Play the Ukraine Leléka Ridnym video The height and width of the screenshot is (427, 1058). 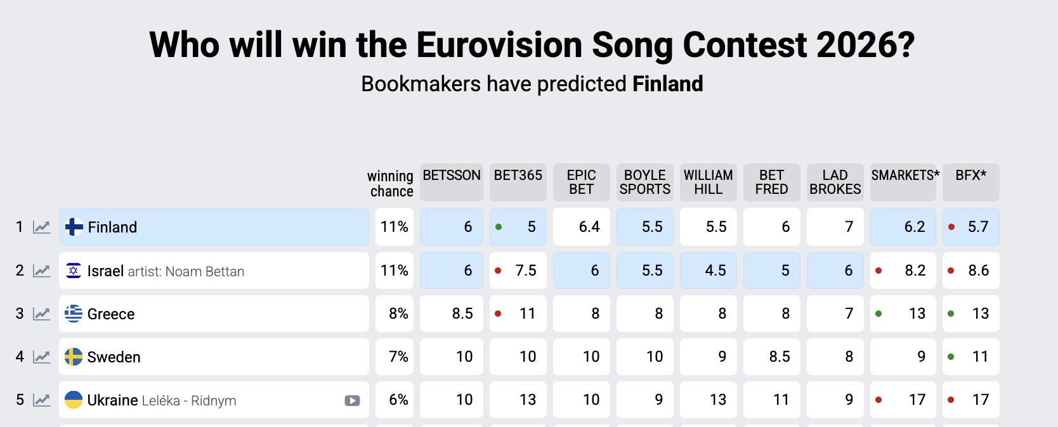pyautogui.click(x=352, y=400)
